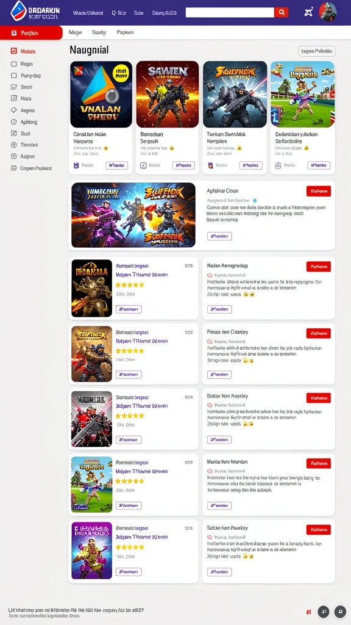Set the star rating on the gold robot game
This screenshot has width=351, height=625.
pyautogui.click(x=130, y=285)
